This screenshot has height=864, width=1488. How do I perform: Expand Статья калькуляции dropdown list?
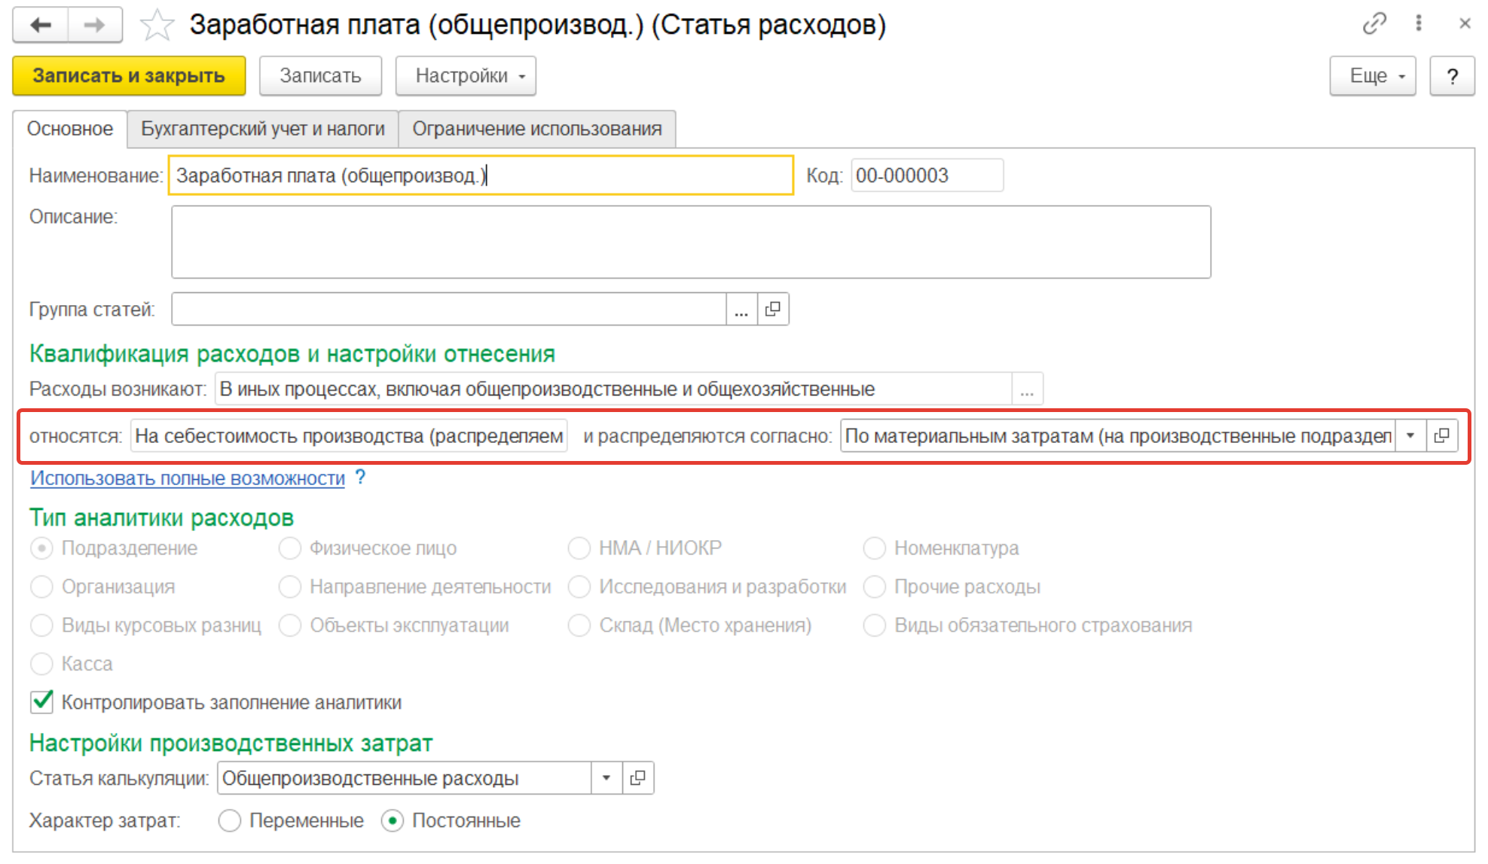click(x=607, y=778)
